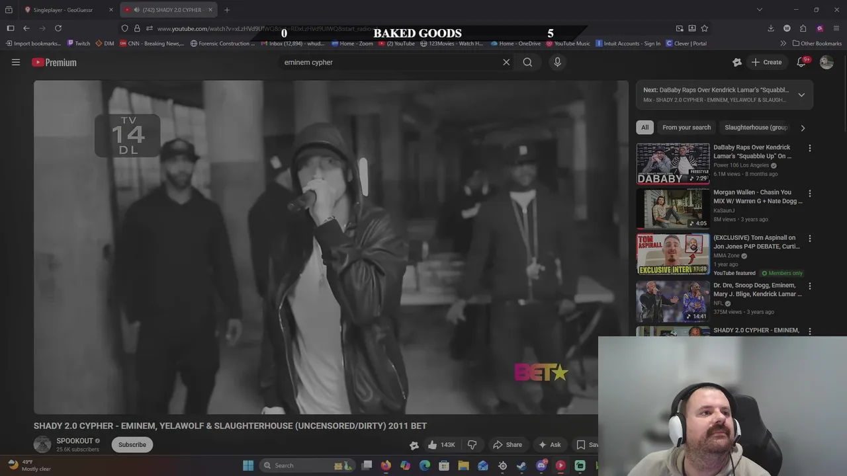Dislike the video with thumbs down

pos(472,445)
